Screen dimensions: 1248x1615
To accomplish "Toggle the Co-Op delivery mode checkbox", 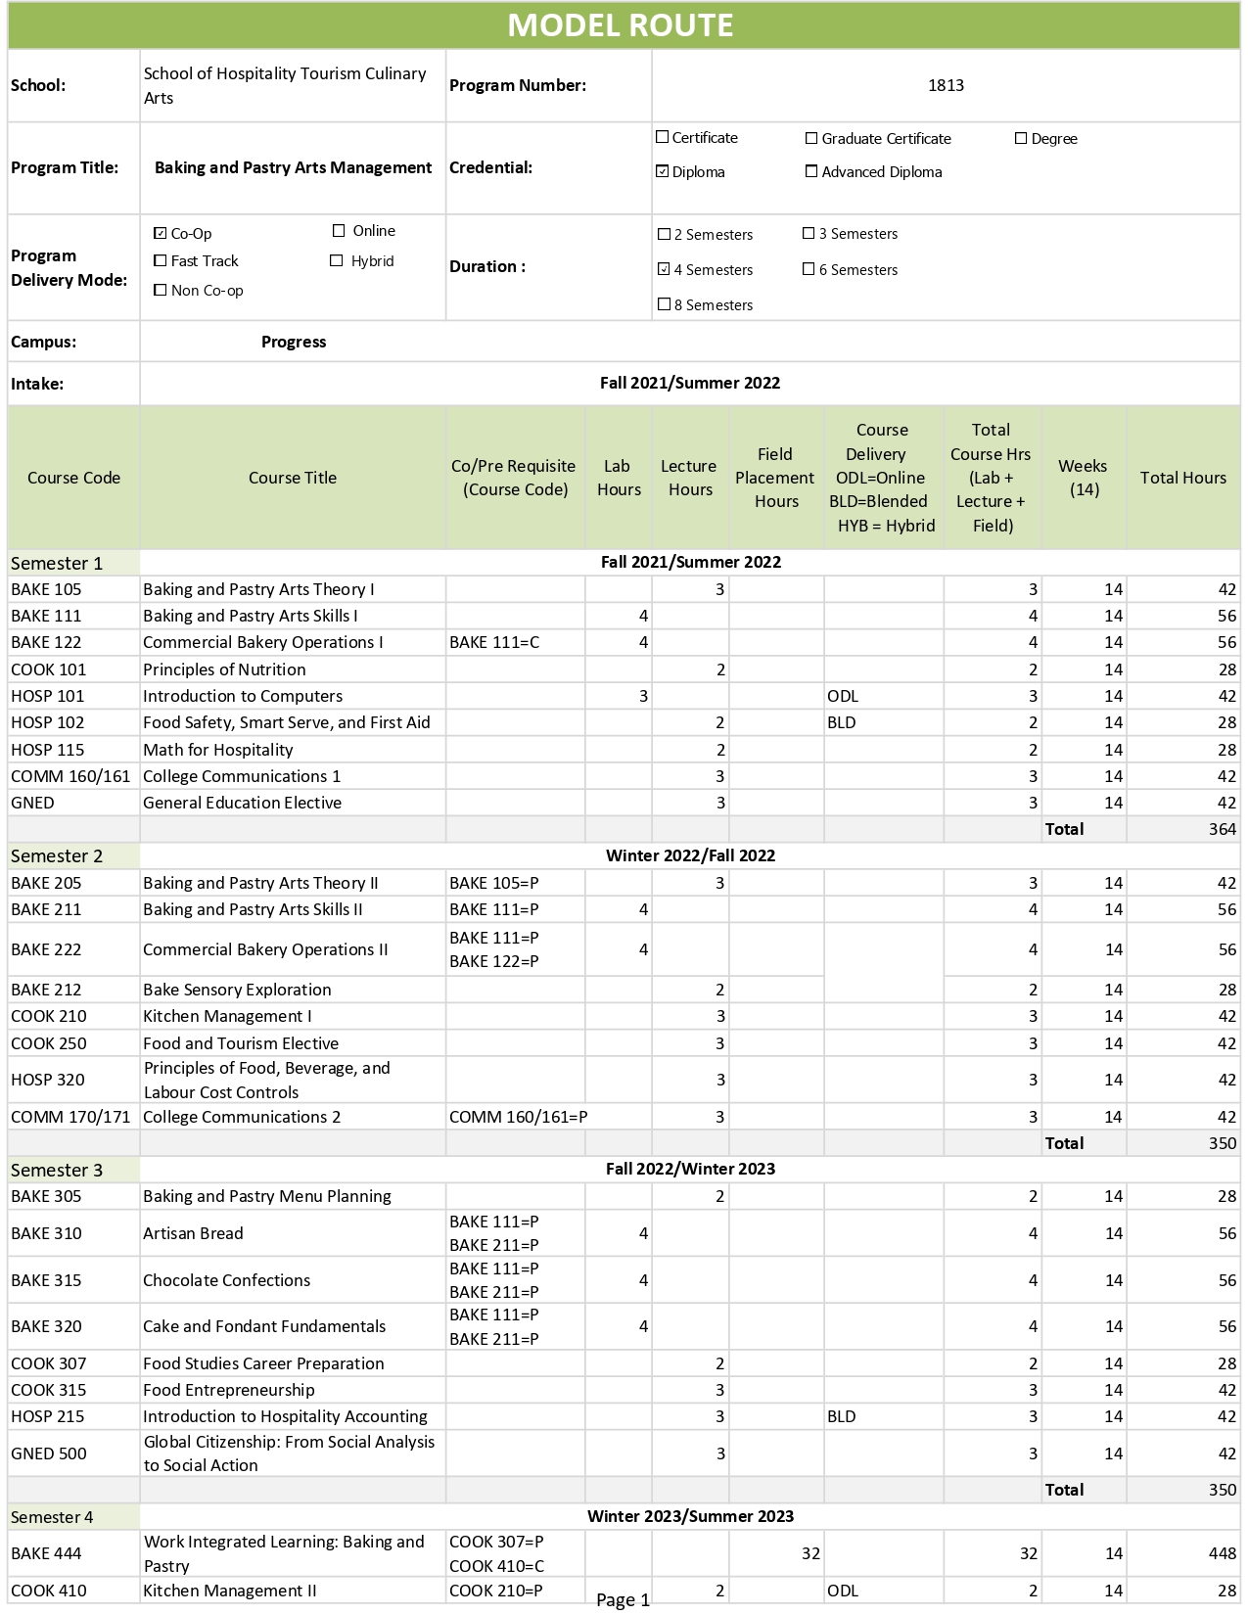I will coord(161,233).
